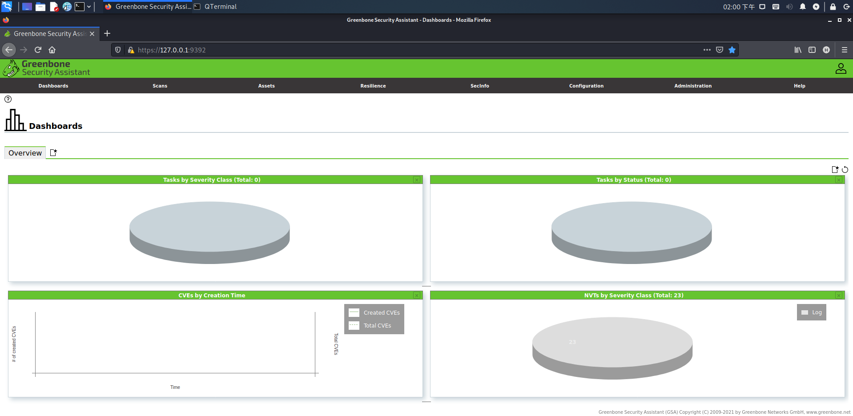The image size is (853, 416).
Task: Open notifications bell icon
Action: [803, 7]
